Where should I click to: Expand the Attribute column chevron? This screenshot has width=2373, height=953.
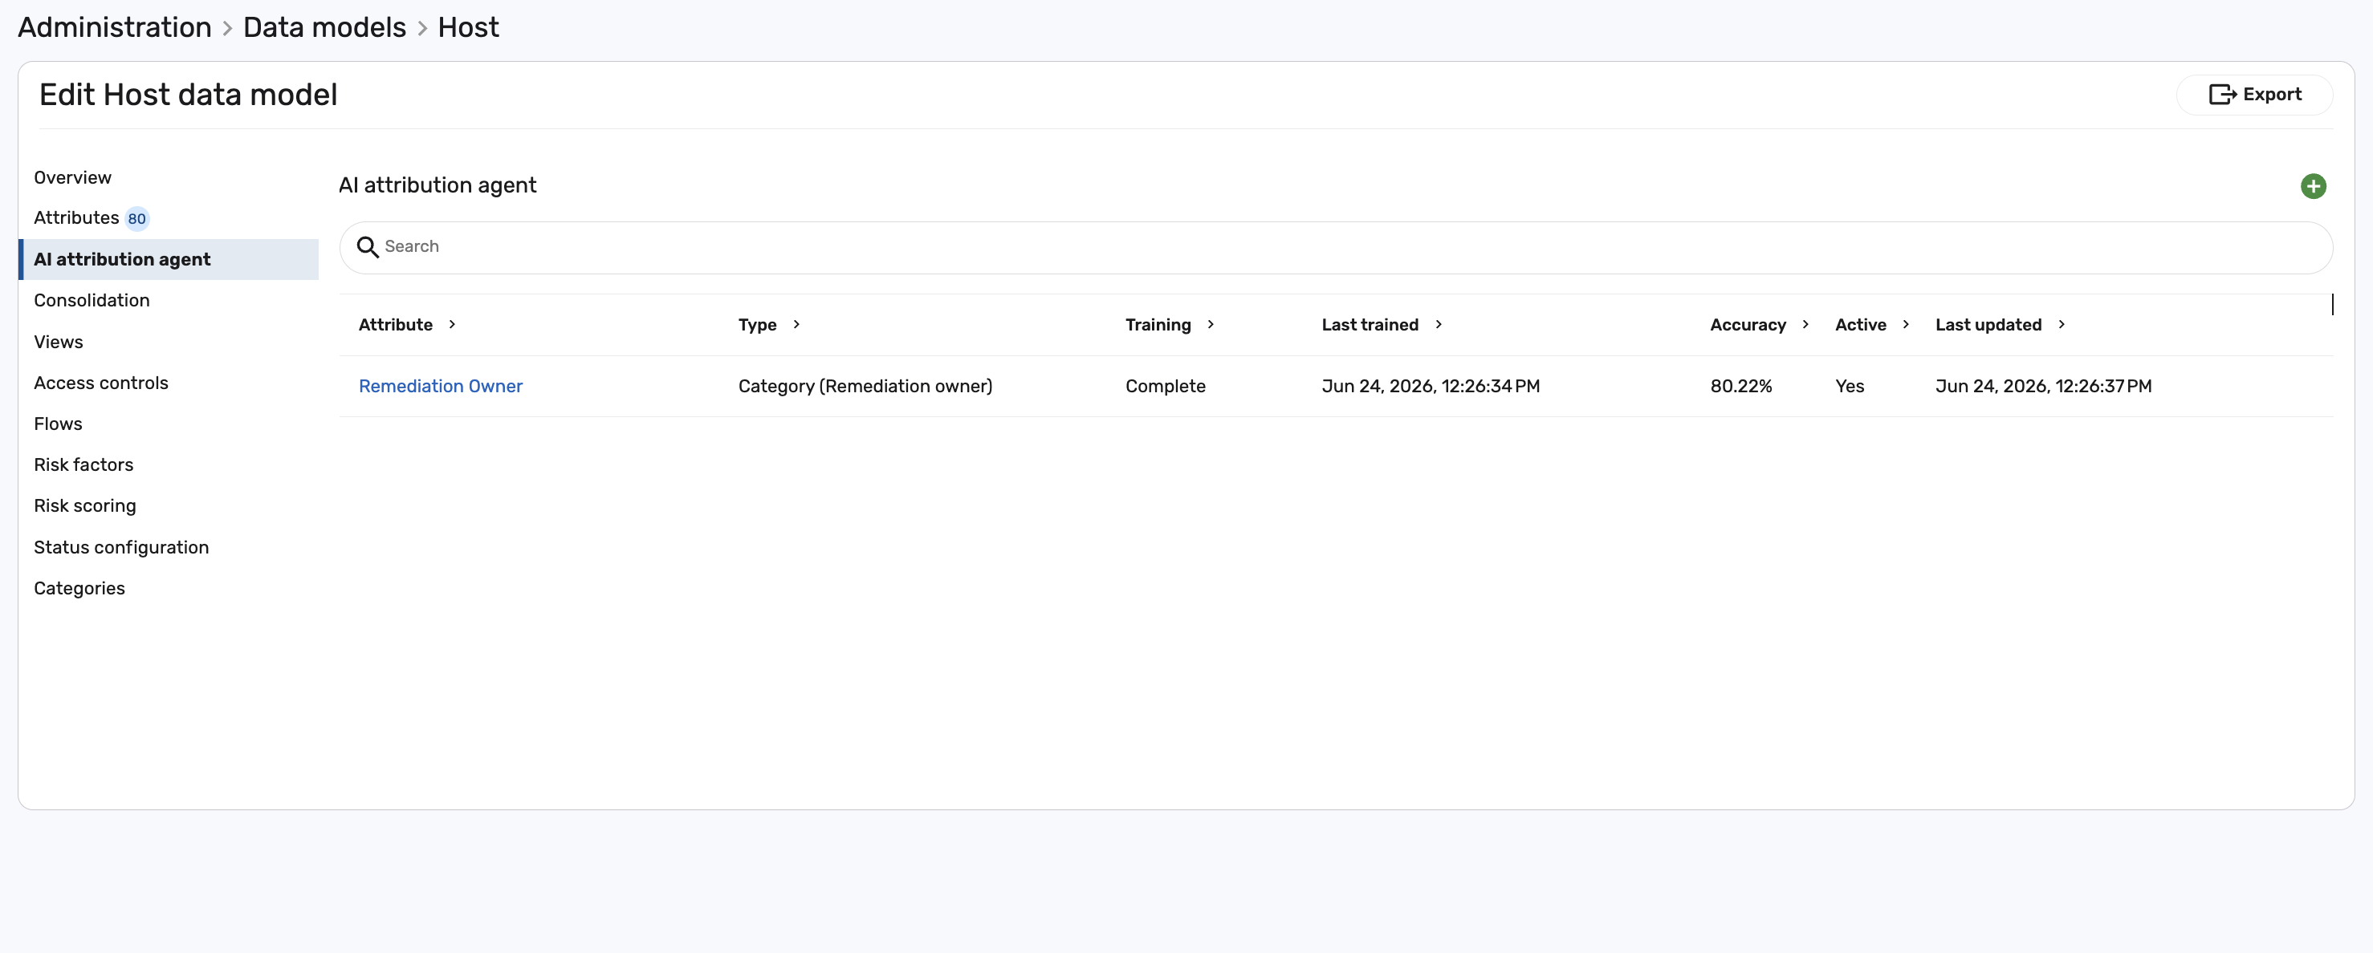pos(452,324)
